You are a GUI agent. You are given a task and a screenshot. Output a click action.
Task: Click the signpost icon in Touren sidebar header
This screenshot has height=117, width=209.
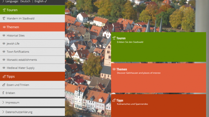[x=4, y=10]
